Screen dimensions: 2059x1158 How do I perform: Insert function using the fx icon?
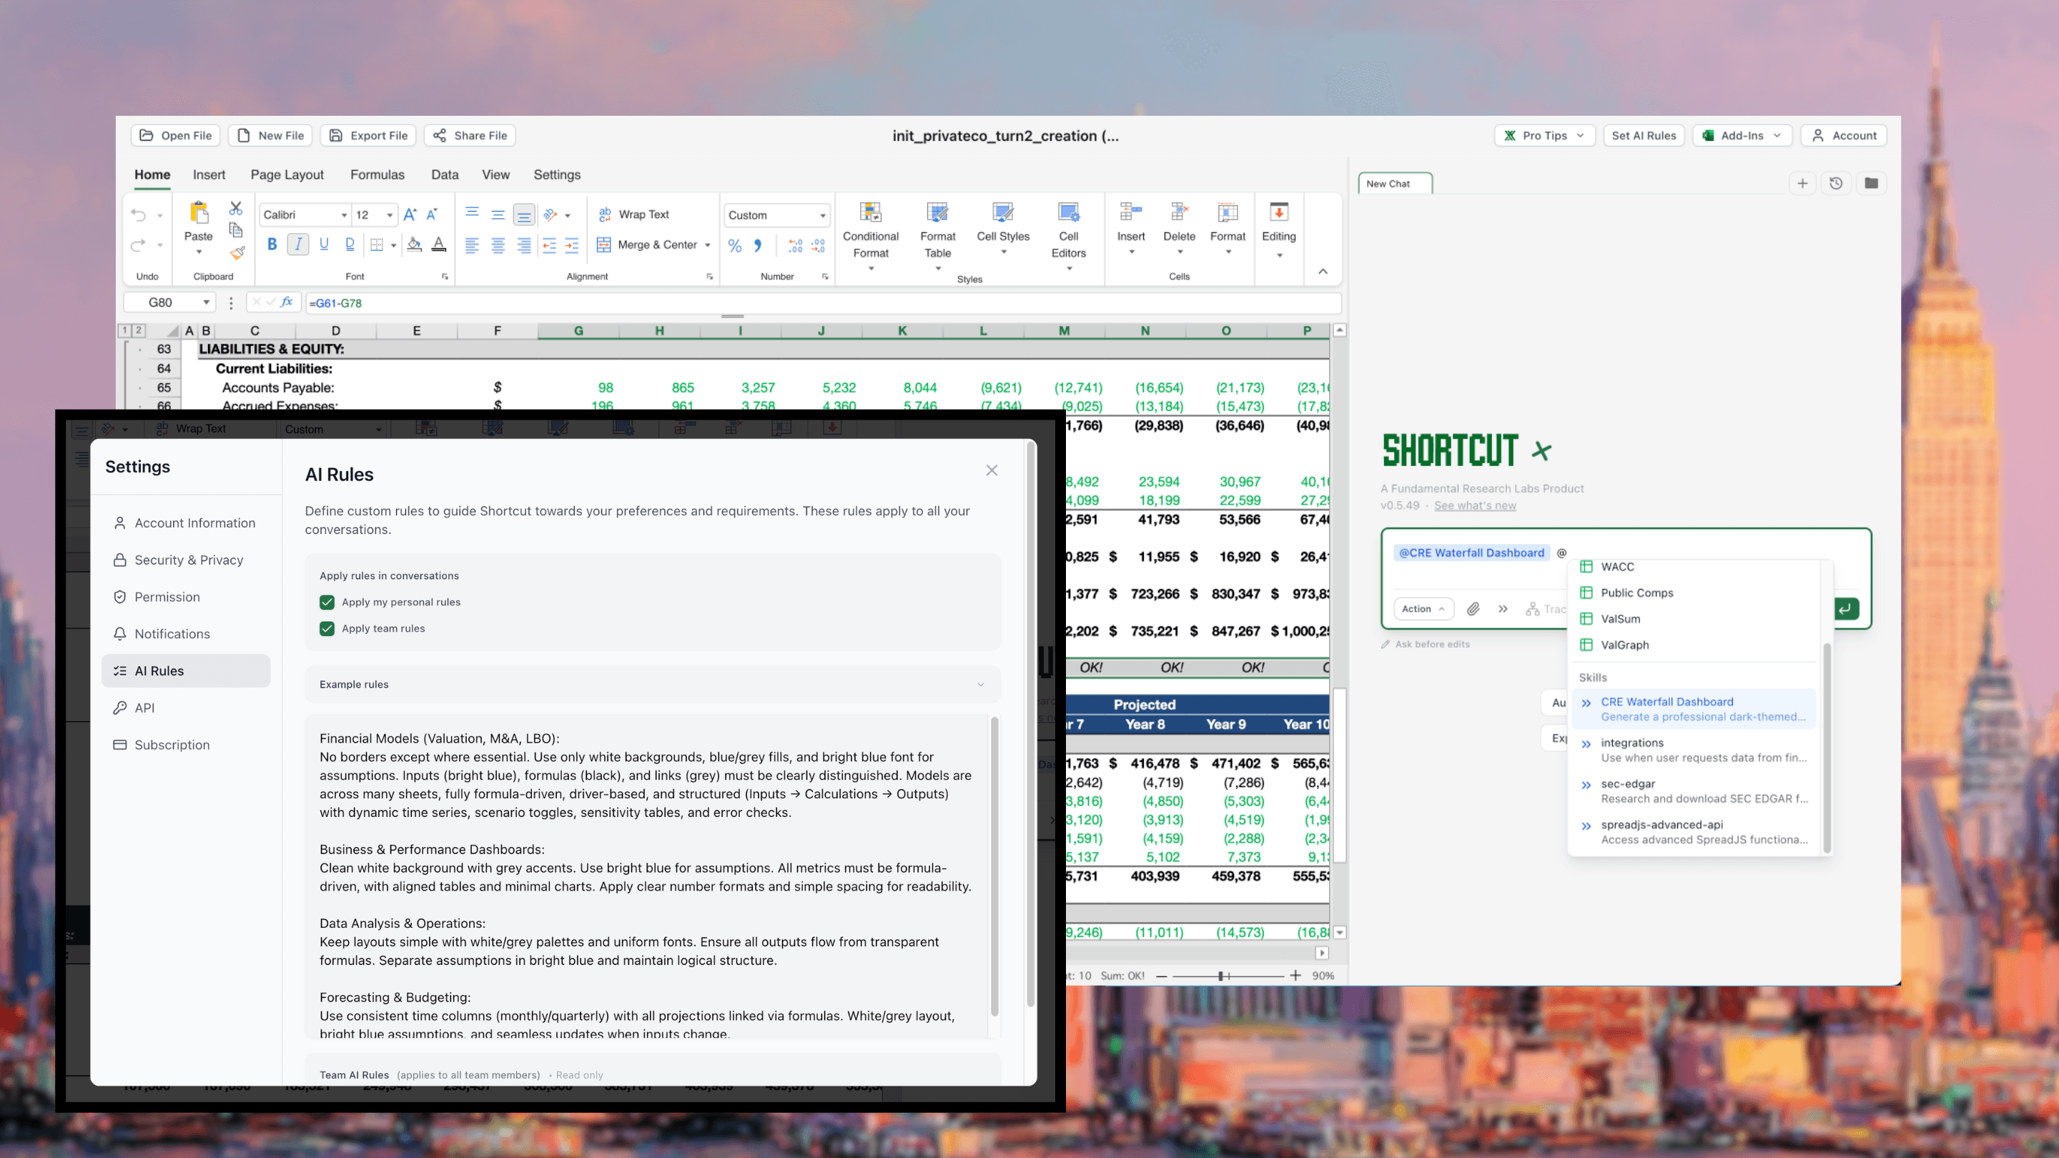(286, 302)
